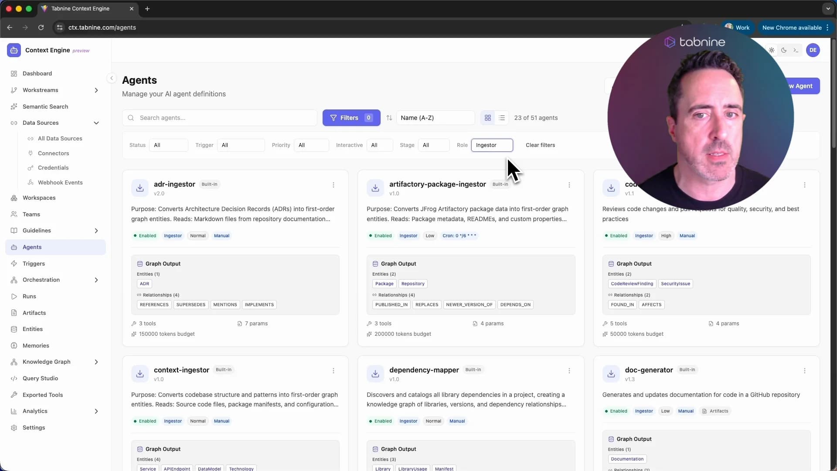The height and width of the screenshot is (471, 837).
Task: Enable dark theme with moon icon
Action: 784,50
